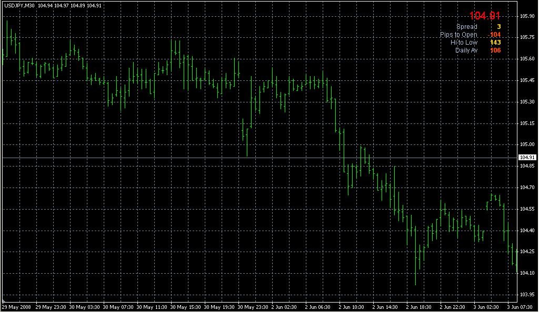539x312 pixels.
Task: Click the Hi to Low label
Action: click(464, 43)
